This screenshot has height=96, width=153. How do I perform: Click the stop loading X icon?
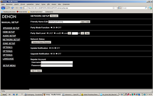(17, 8)
